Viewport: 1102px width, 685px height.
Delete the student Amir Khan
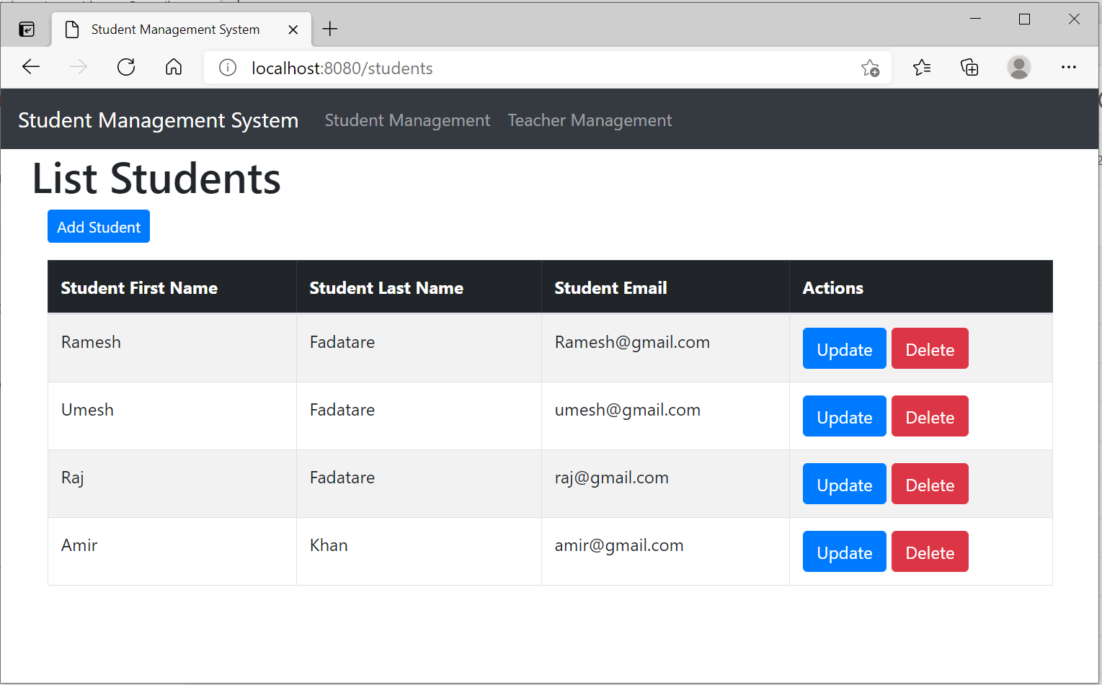click(930, 552)
